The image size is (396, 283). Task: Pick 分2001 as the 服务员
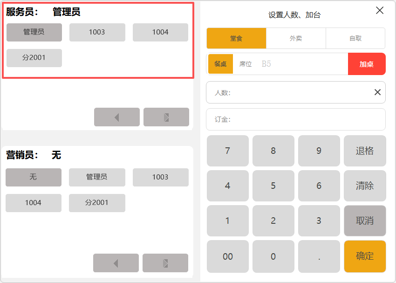[34, 58]
